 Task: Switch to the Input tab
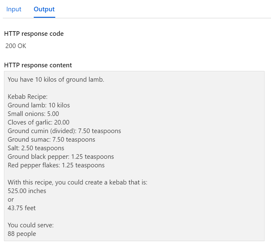[14, 9]
